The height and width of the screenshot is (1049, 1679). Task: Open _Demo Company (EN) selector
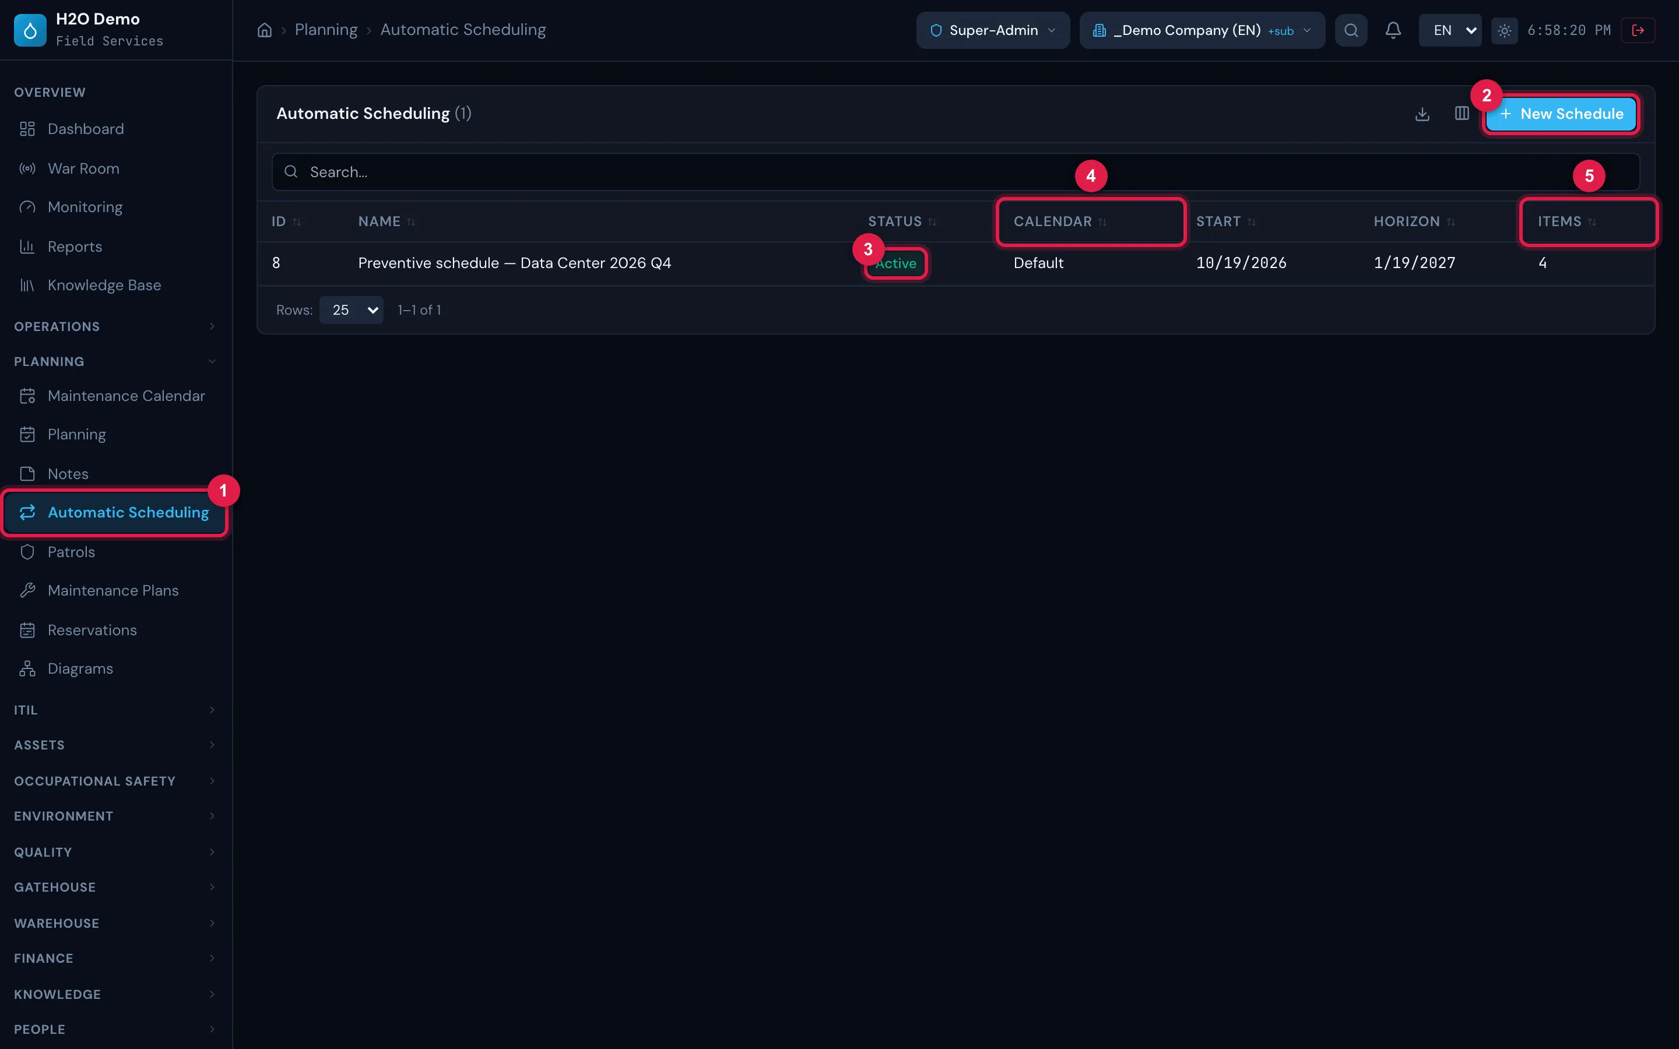[1202, 30]
